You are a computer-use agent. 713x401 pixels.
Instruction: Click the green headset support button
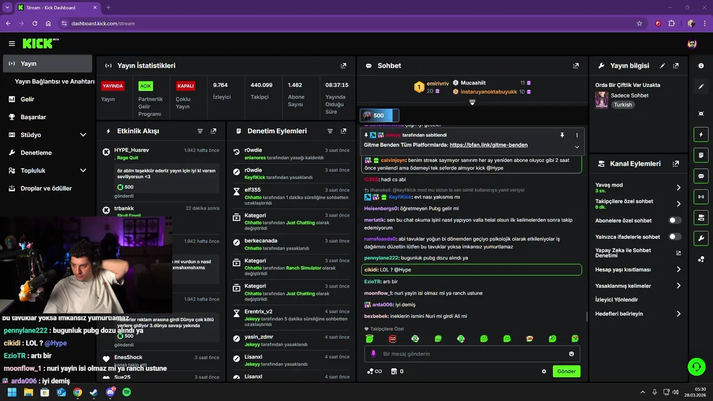696,366
